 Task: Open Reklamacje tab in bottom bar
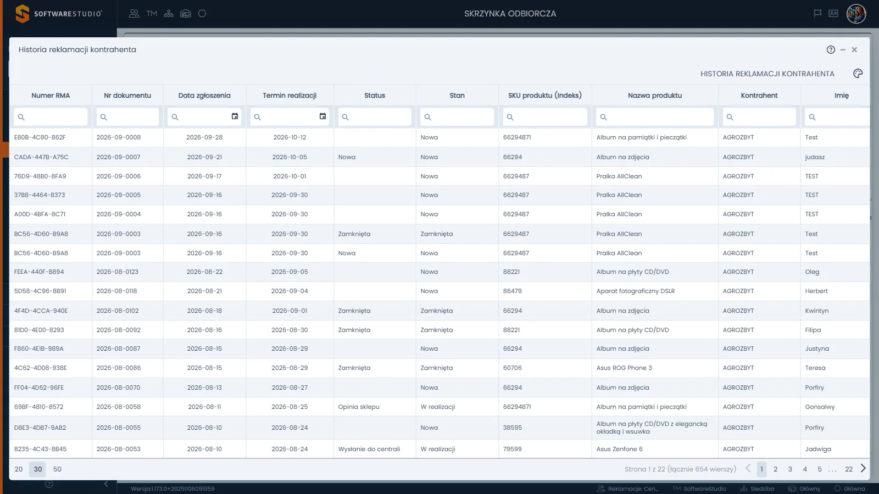point(628,489)
